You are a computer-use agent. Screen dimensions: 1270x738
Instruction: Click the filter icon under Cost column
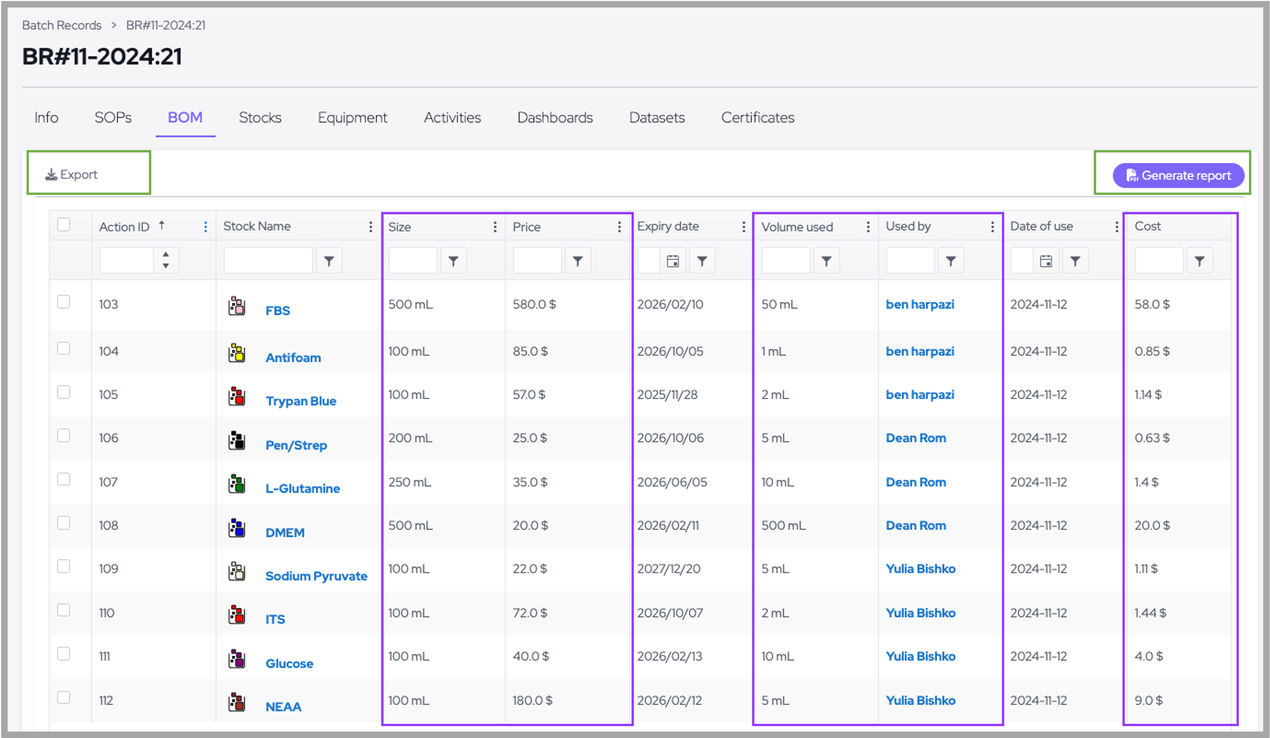click(1199, 261)
